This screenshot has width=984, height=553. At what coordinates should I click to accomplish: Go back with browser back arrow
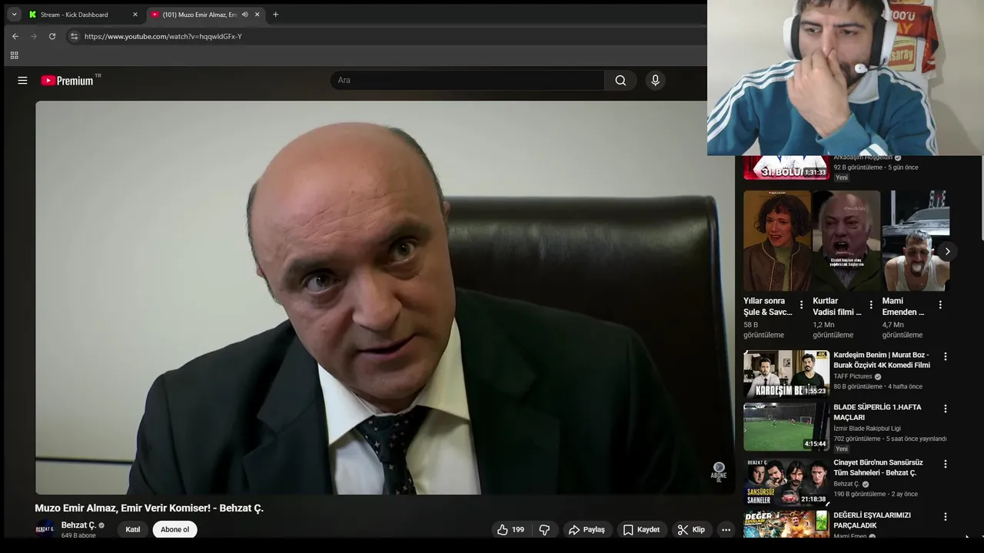(x=15, y=36)
